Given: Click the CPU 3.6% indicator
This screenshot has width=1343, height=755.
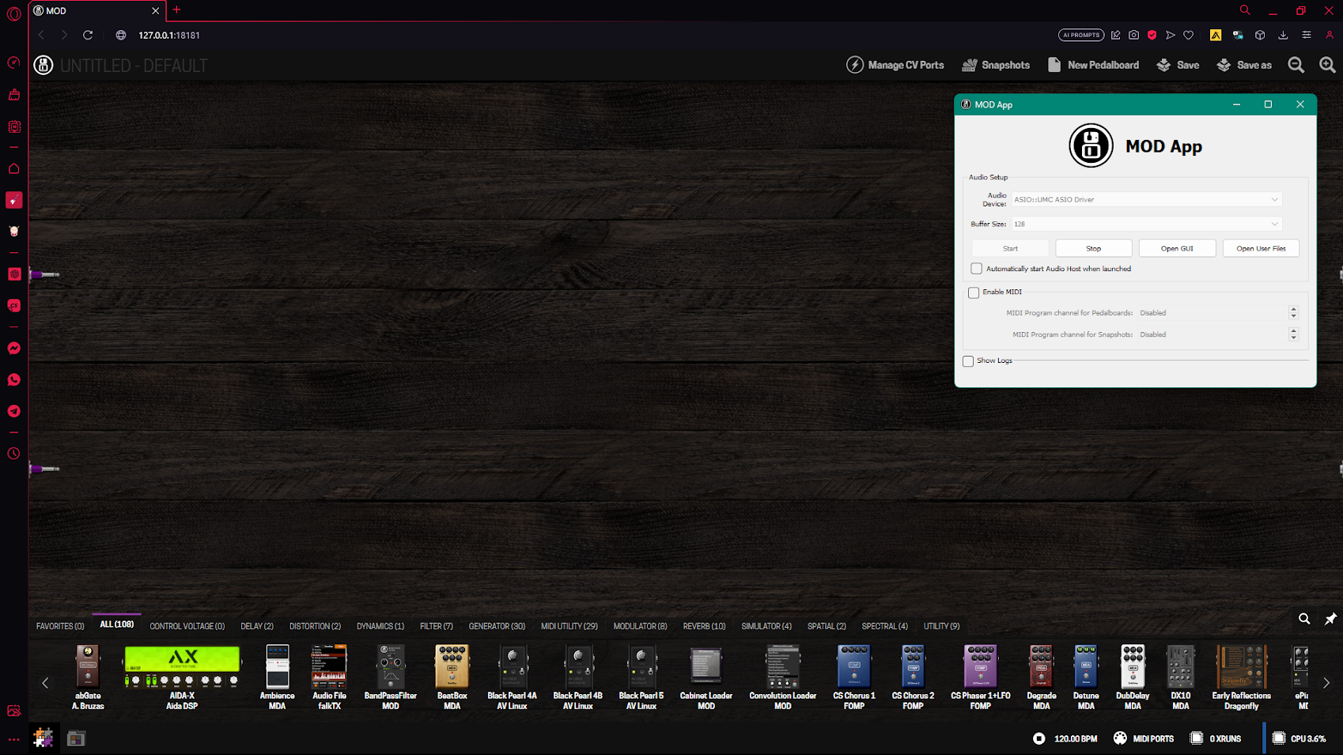Looking at the screenshot, I should pyautogui.click(x=1299, y=738).
